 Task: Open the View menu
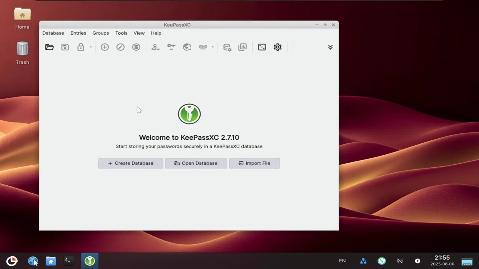139,33
